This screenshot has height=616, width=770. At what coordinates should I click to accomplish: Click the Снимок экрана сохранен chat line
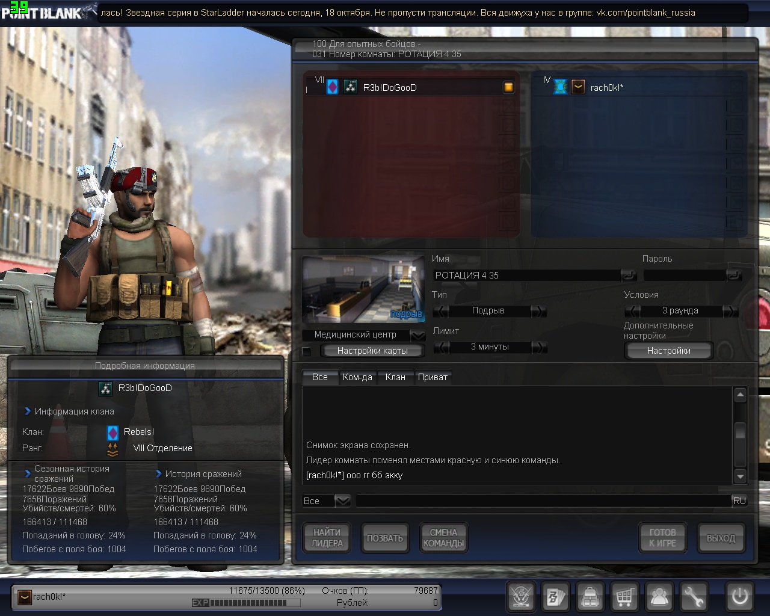click(x=359, y=445)
